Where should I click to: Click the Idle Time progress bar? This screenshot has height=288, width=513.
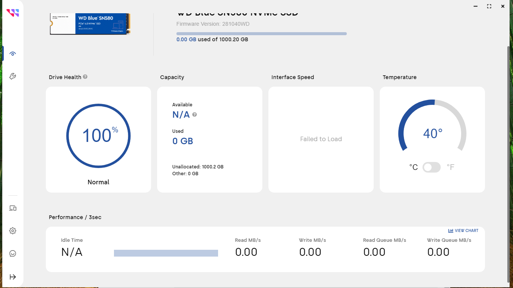click(x=166, y=253)
